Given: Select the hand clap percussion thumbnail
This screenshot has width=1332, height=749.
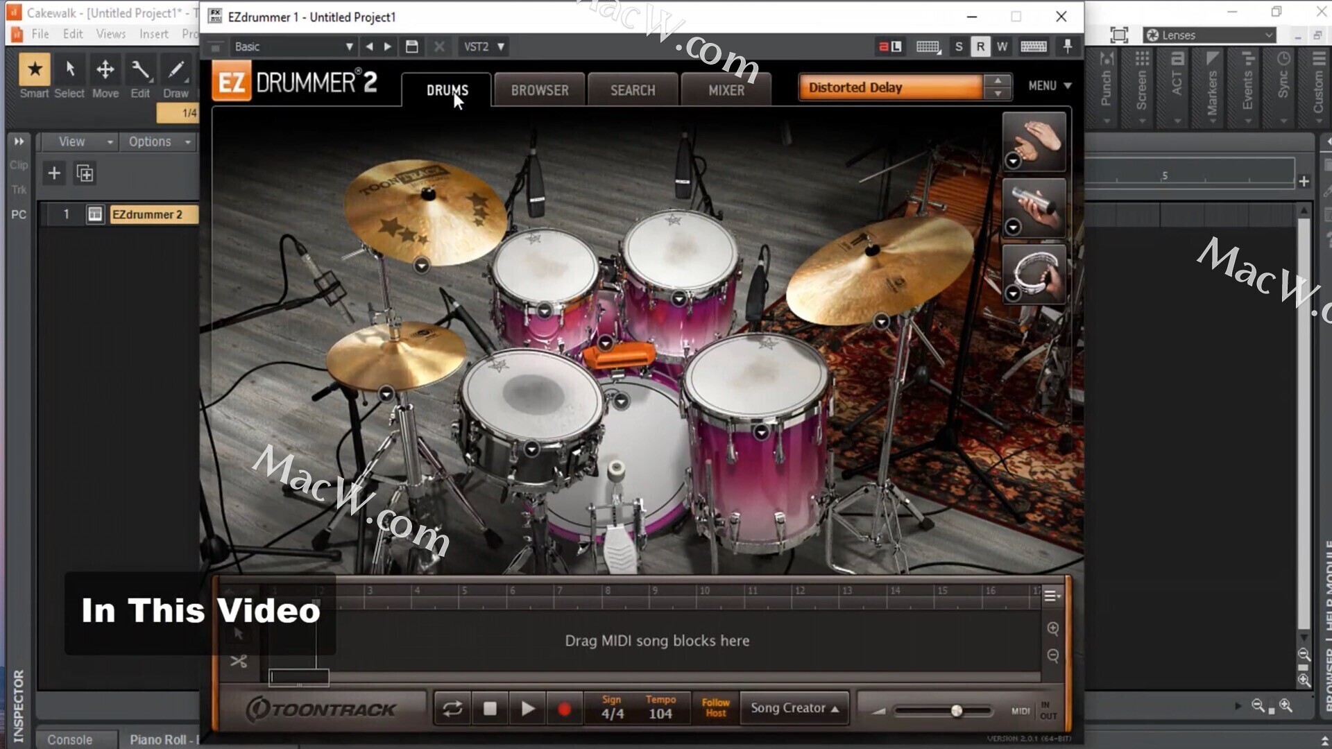Looking at the screenshot, I should (1034, 142).
